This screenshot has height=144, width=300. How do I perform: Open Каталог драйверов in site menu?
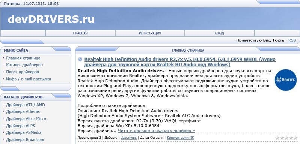tap(24, 65)
